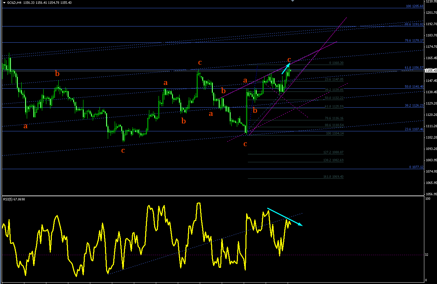Click retracement label 38.2 1138.85
Viewport: 437px width, 284px height.
[334, 89]
